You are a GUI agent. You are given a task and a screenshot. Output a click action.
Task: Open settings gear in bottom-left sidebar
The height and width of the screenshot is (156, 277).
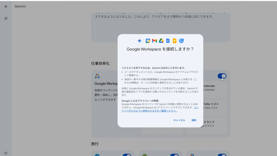click(6, 153)
